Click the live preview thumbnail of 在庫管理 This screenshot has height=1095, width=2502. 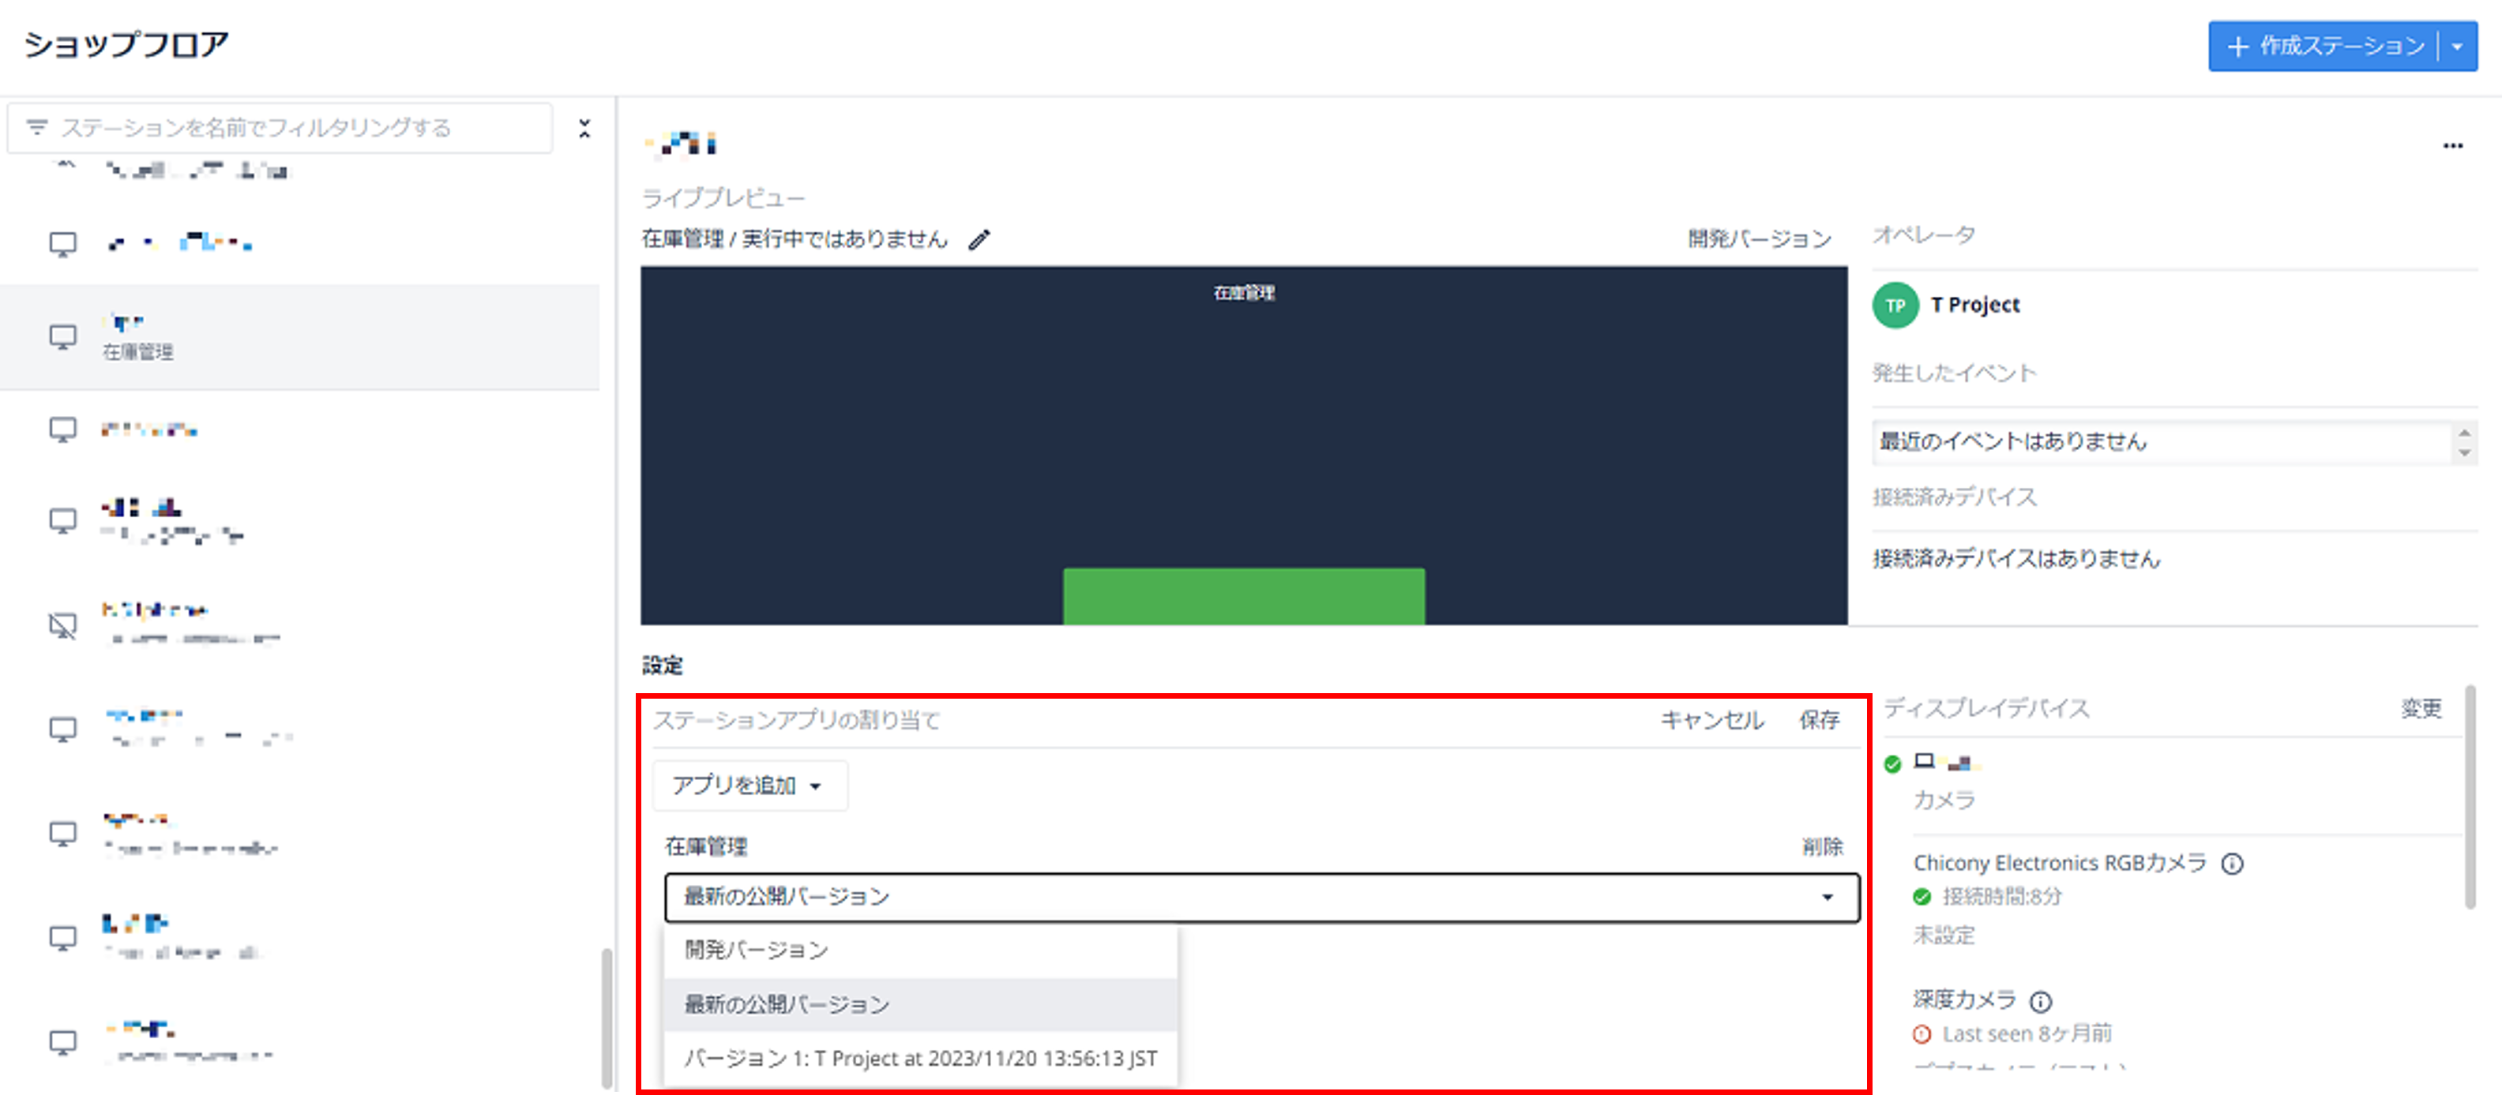pos(1243,444)
